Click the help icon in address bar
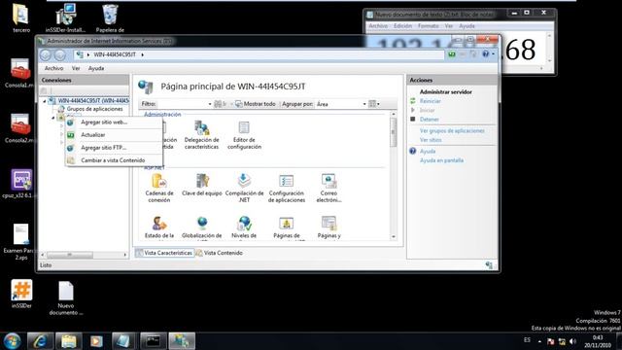622x350 pixels. pyautogui.click(x=486, y=54)
